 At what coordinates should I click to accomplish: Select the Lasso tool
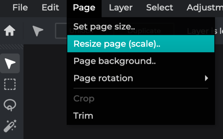click(x=10, y=105)
